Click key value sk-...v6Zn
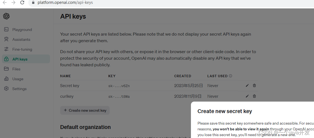 coord(119,86)
